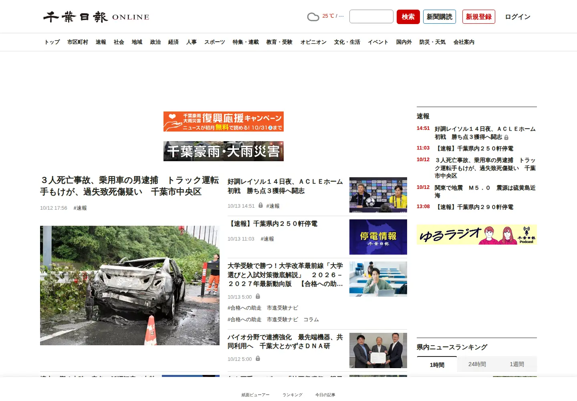Image resolution: width=577 pixels, height=401 pixels.
Task: Click the lock icon beside the 10/12 5:00 date
Action: [258, 358]
